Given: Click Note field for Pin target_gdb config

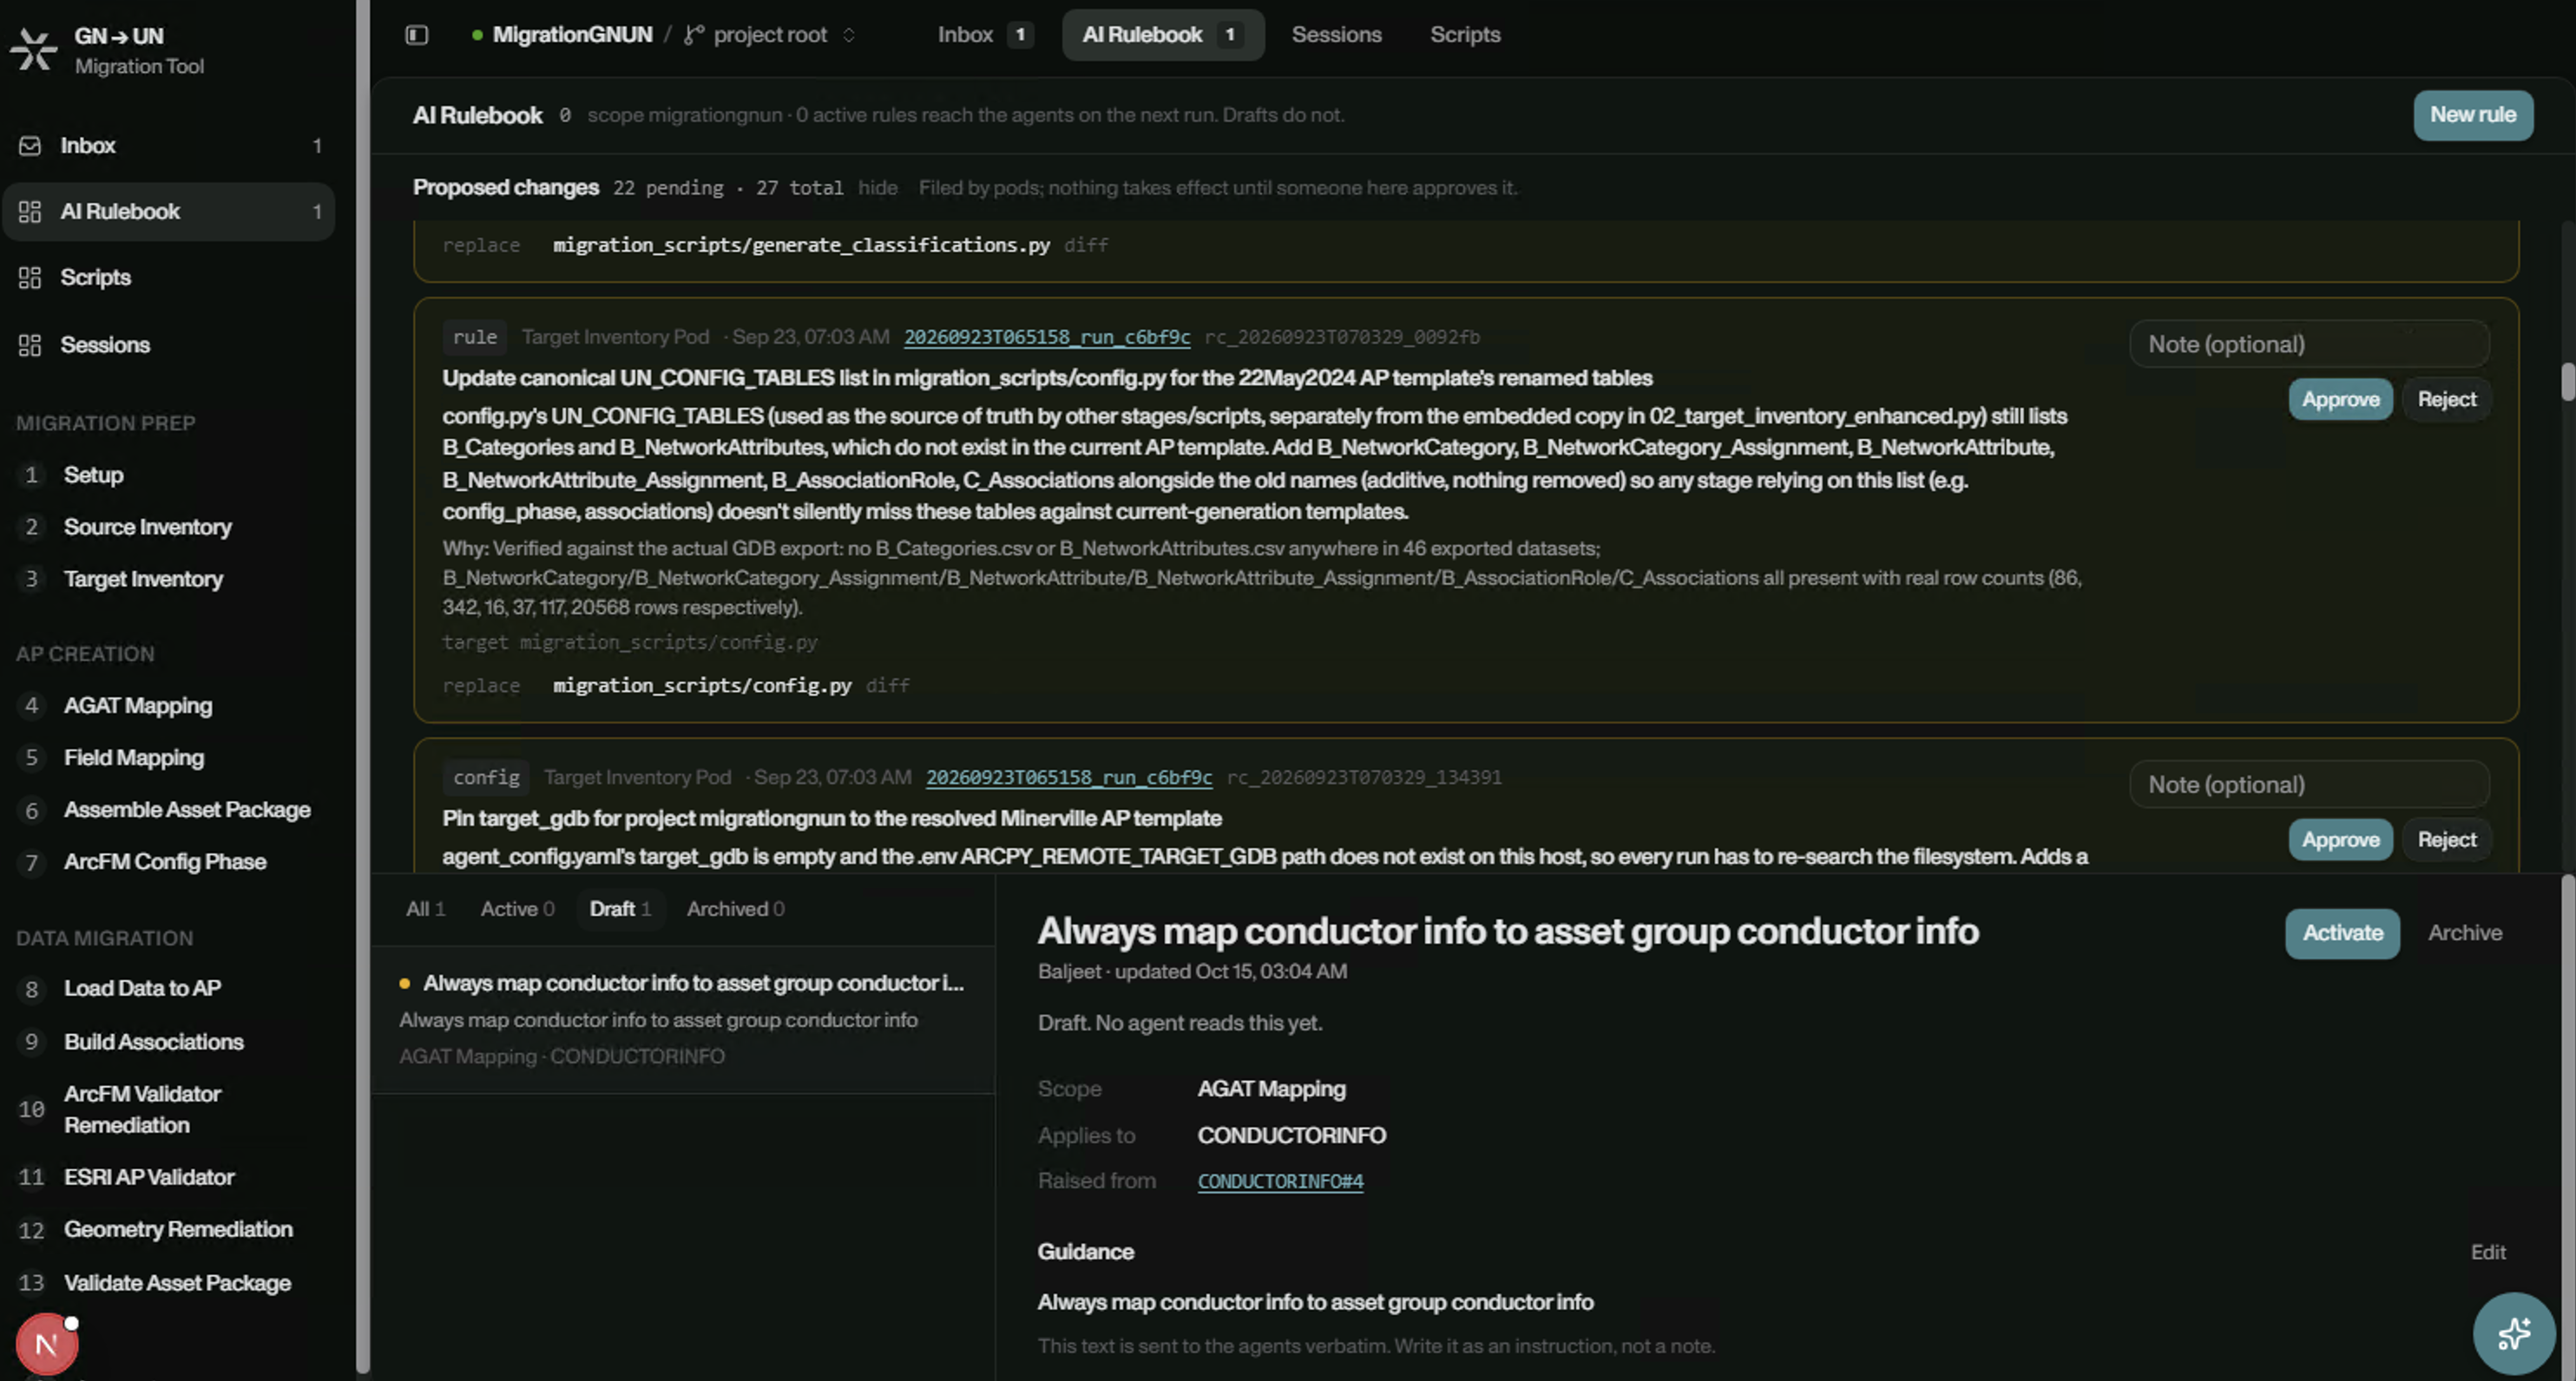Looking at the screenshot, I should [x=2309, y=784].
